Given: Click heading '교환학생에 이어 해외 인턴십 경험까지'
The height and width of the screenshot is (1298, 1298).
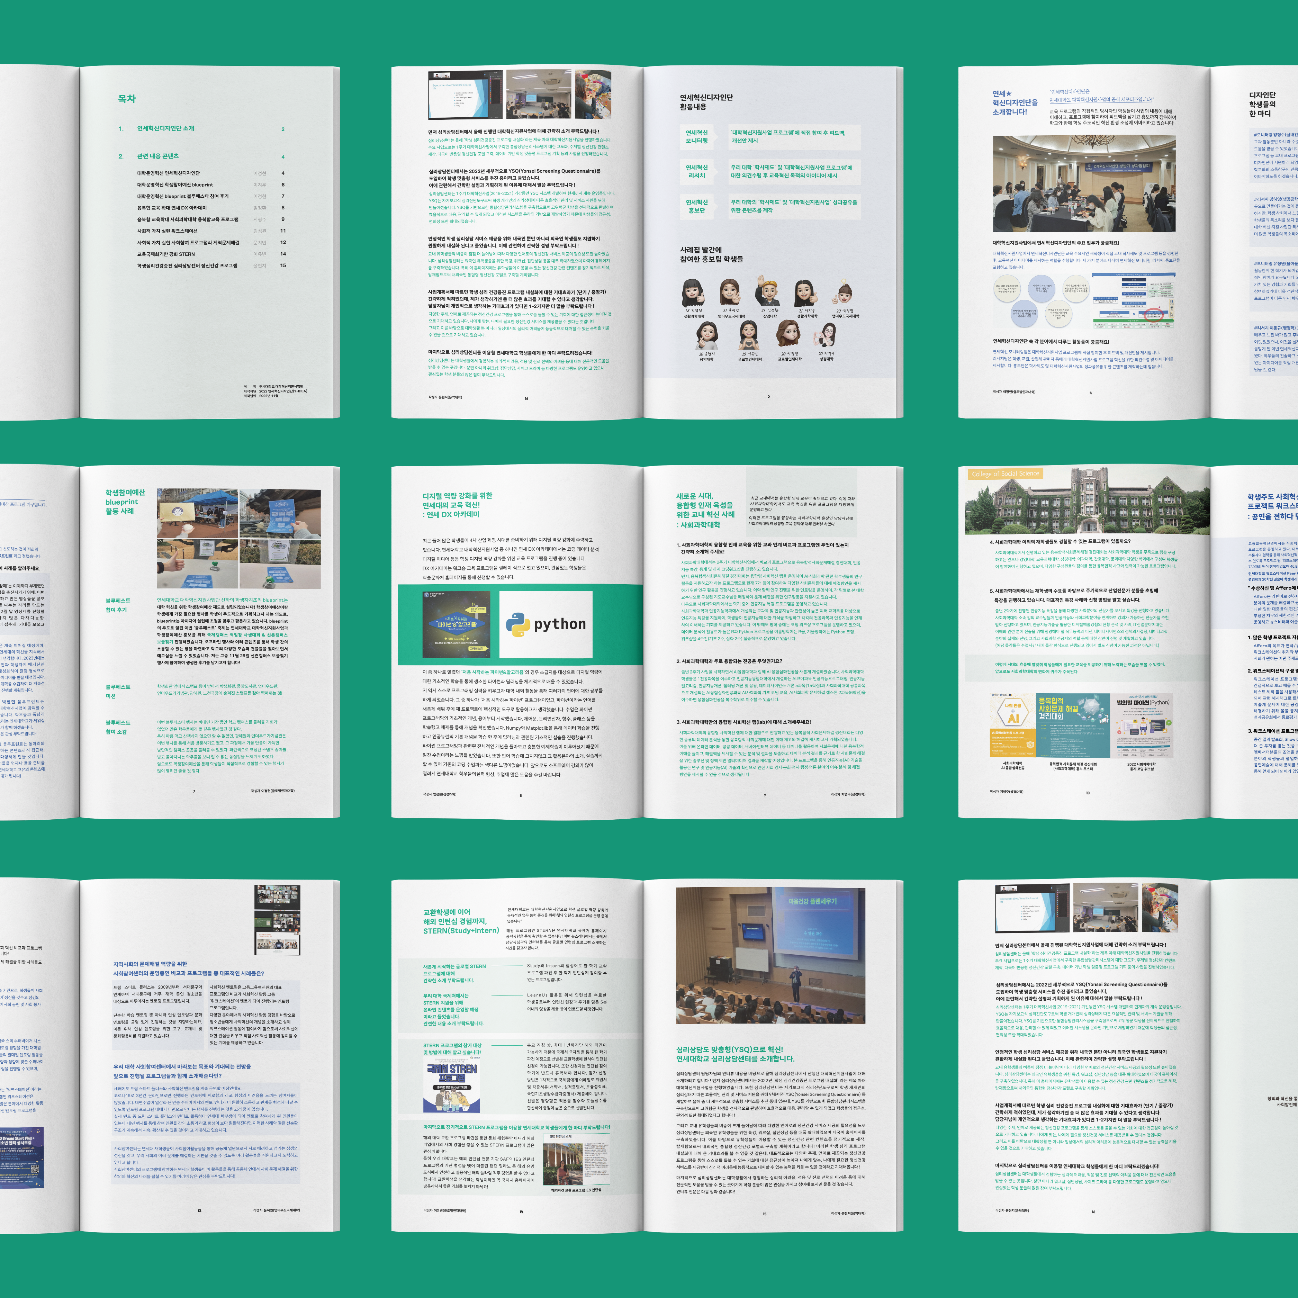Looking at the screenshot, I should point(461,921).
